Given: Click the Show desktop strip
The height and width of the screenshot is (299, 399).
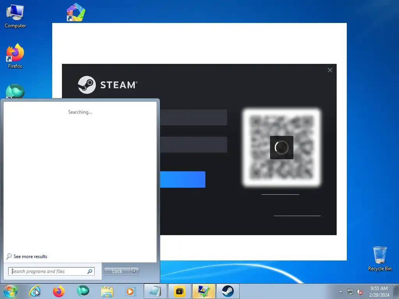Looking at the screenshot, I should 396,291.
